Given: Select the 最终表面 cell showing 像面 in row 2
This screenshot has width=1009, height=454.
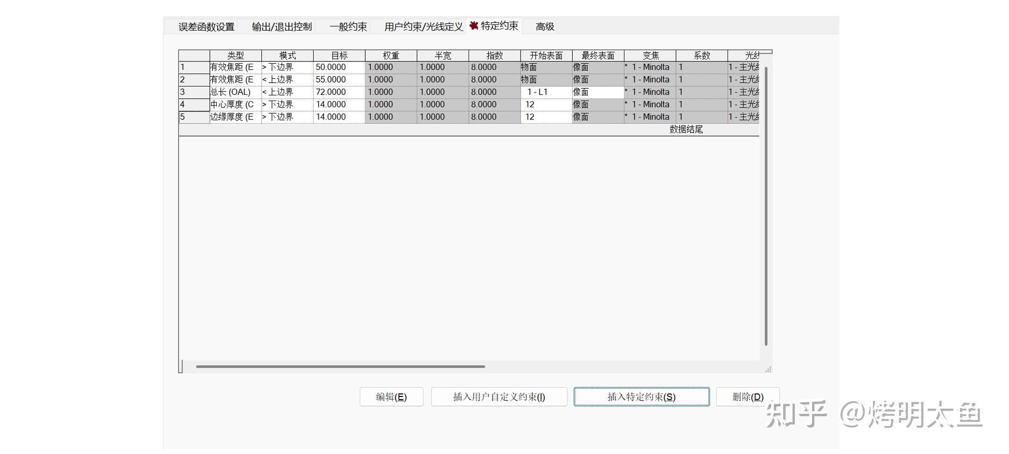Looking at the screenshot, I should tap(598, 79).
